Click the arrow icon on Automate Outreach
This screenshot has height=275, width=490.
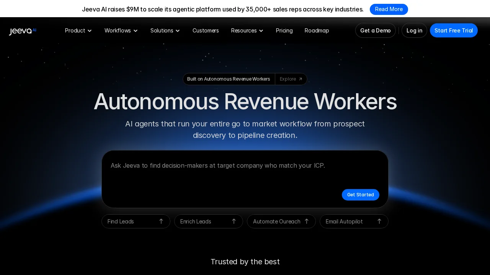click(x=307, y=222)
